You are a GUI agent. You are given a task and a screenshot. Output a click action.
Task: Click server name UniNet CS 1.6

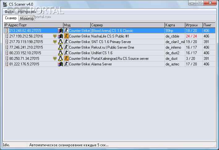tap(102, 53)
